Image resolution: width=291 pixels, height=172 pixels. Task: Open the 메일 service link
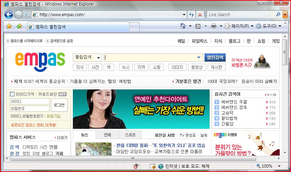pyautogui.click(x=181, y=41)
